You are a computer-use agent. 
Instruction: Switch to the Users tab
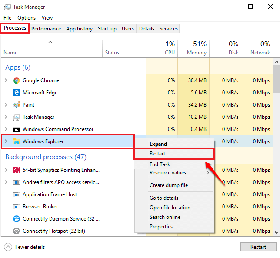(128, 29)
